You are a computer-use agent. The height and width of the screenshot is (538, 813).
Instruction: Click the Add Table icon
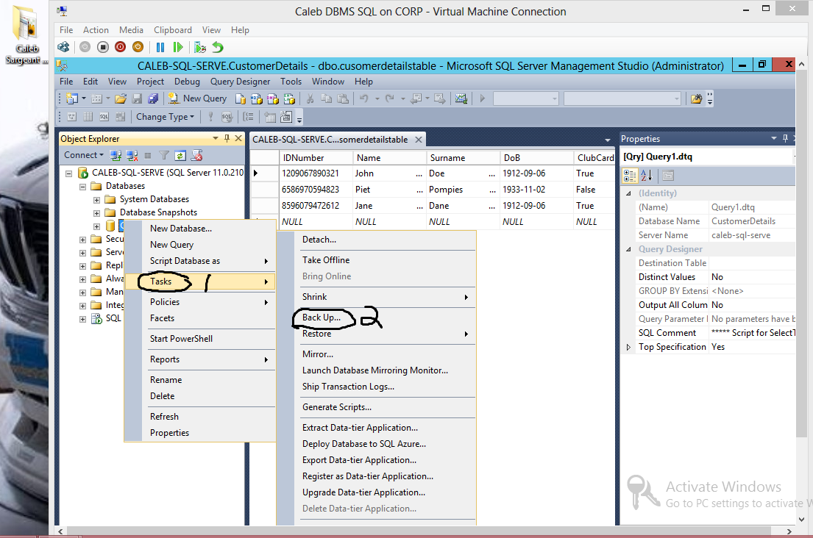coord(269,117)
